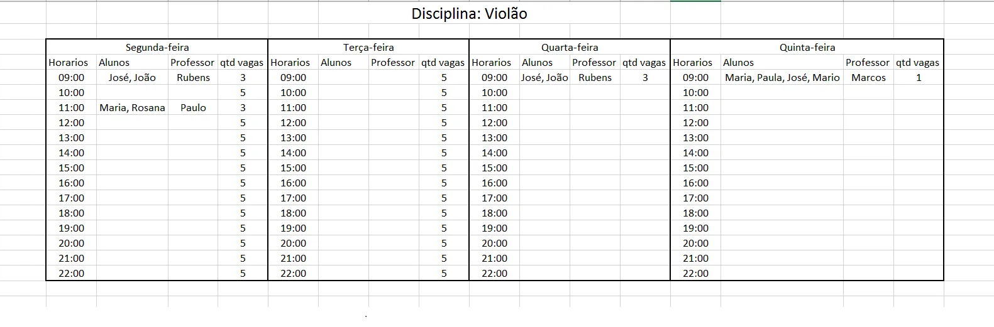Click 'José, João' cell under Segunda-feira

click(x=132, y=77)
